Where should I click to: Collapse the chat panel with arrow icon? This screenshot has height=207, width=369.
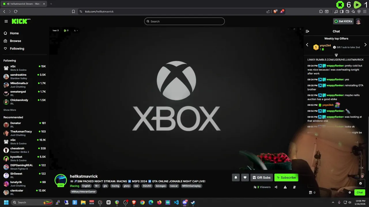point(307,31)
